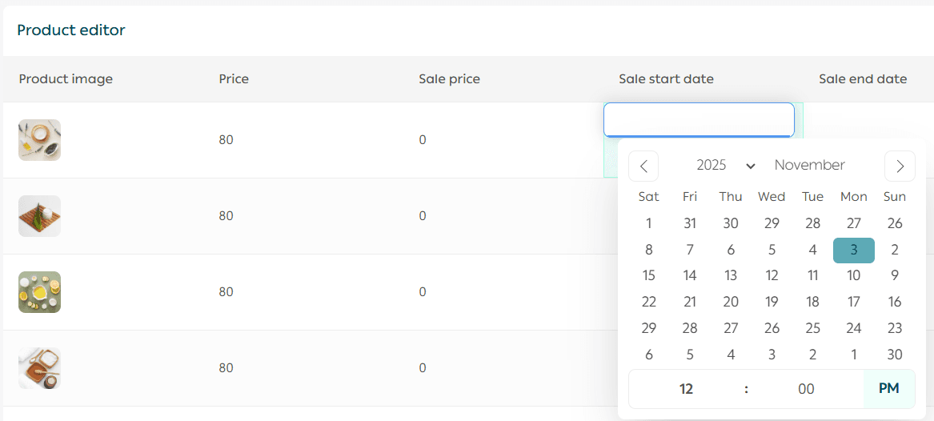
Task: Pick day 10 in the calendar
Action: pos(853,276)
